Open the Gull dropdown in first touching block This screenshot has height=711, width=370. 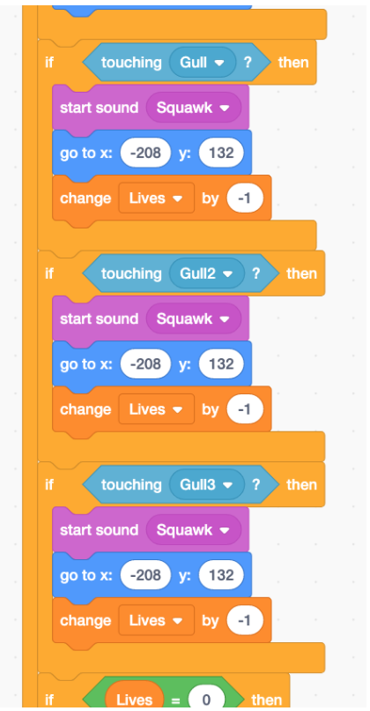click(x=203, y=62)
